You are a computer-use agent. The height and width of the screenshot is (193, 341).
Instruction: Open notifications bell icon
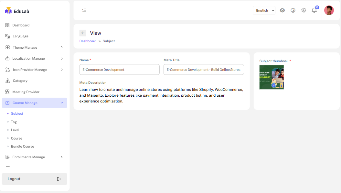point(314,10)
